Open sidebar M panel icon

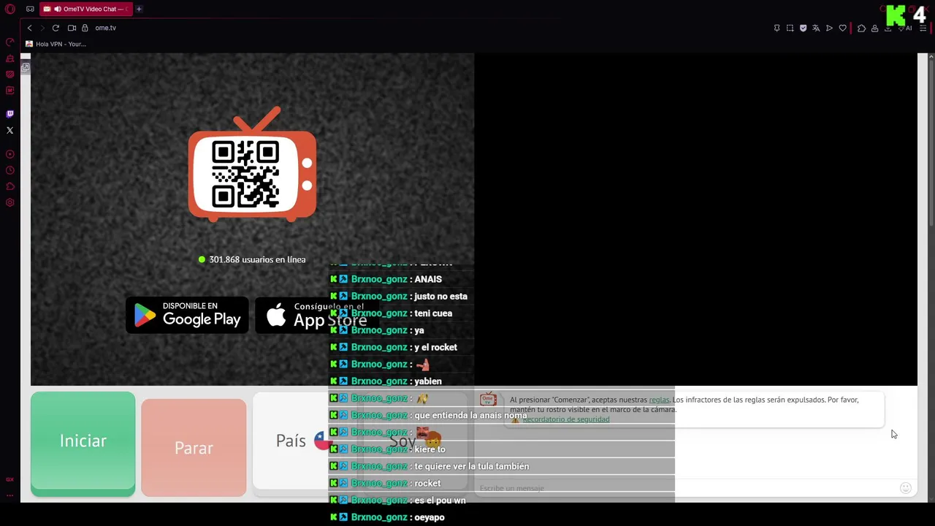coord(10,91)
